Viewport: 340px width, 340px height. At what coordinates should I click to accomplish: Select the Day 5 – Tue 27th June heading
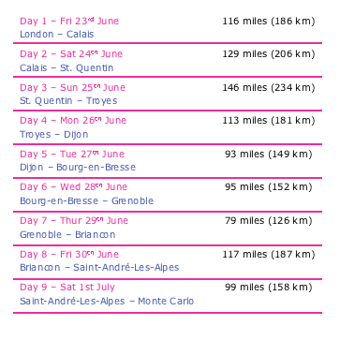point(72,154)
